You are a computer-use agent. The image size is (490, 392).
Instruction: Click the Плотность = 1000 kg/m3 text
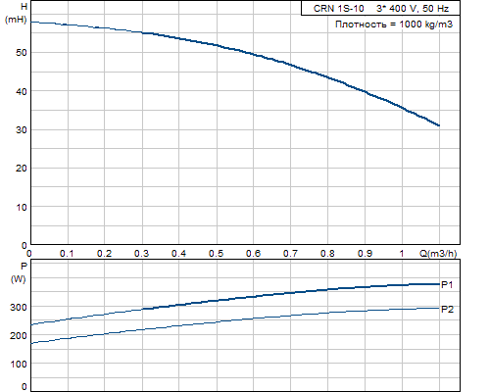coord(394,24)
